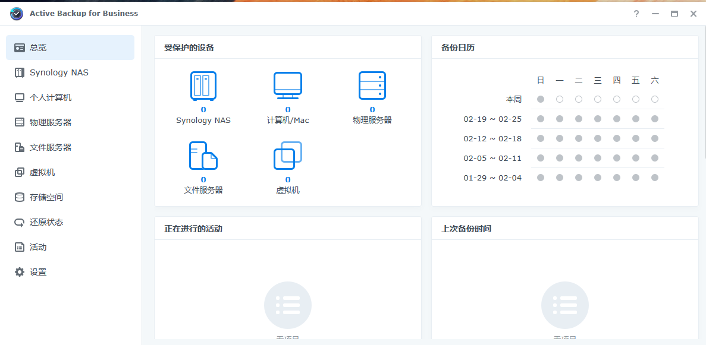Minimize the Active Backup window

(x=655, y=14)
